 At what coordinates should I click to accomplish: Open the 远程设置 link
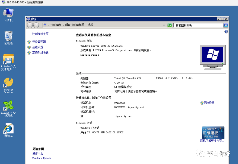click(38, 47)
